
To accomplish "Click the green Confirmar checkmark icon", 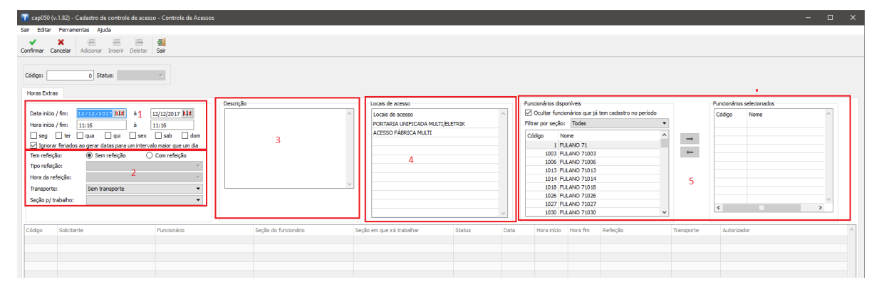I will point(32,42).
